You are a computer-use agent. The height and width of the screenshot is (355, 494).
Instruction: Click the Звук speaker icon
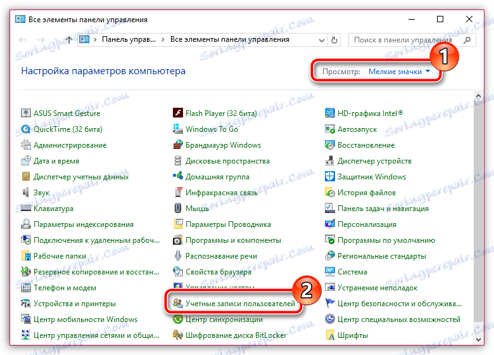pos(25,192)
